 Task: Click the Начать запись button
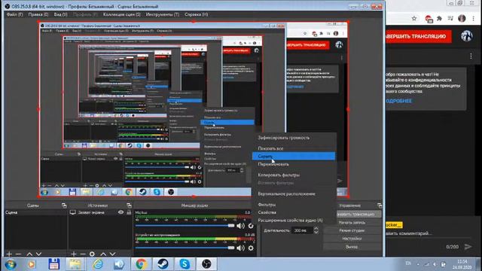click(352, 222)
